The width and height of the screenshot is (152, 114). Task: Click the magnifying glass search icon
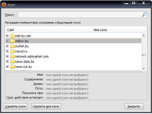[144, 15]
